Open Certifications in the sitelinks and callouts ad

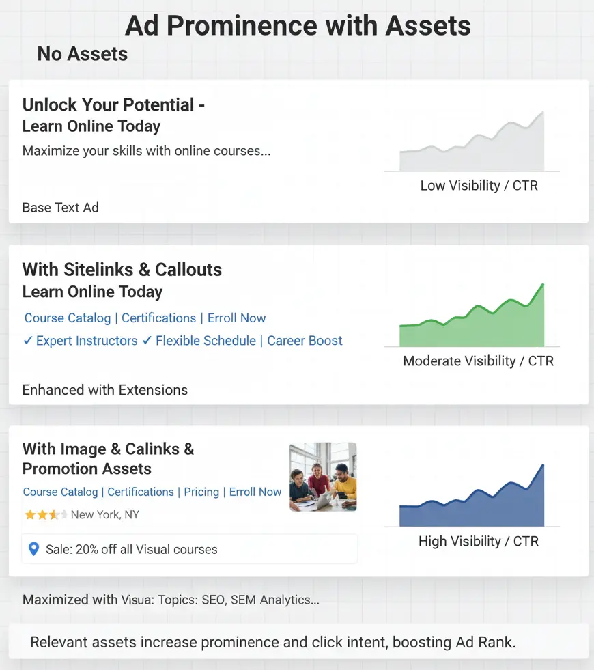click(158, 318)
